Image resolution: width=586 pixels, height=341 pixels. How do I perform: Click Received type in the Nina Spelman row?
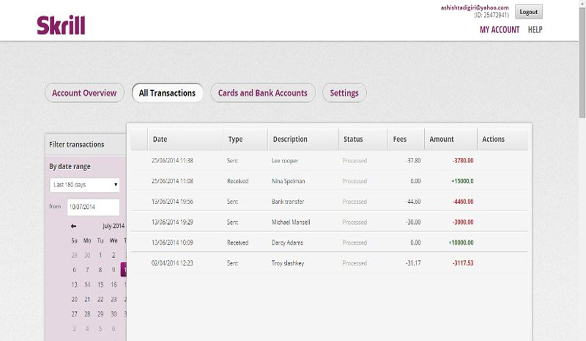pyautogui.click(x=238, y=181)
